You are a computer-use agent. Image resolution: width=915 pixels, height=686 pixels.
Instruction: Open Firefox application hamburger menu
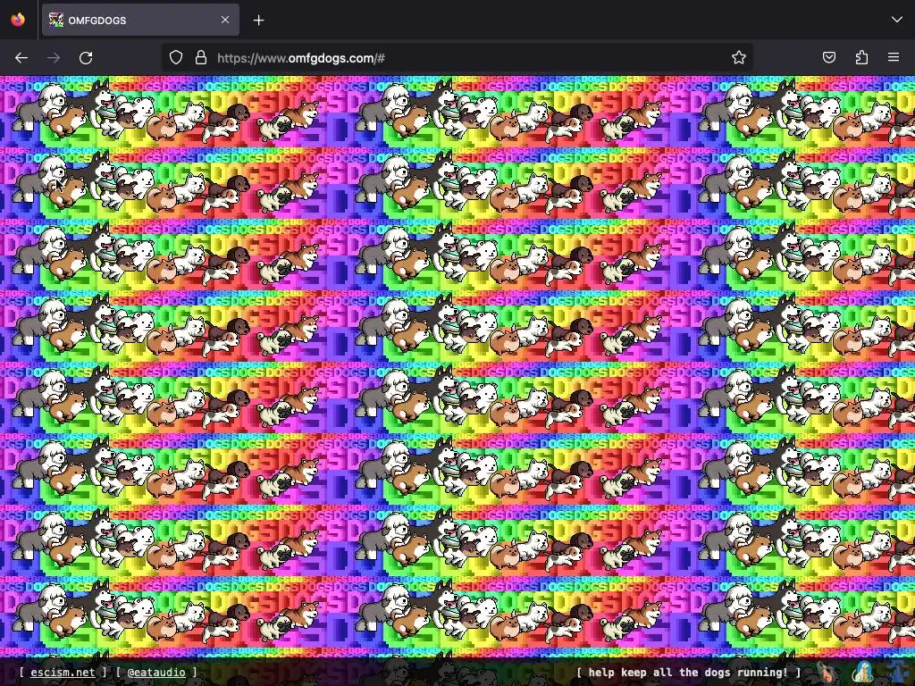(x=894, y=57)
